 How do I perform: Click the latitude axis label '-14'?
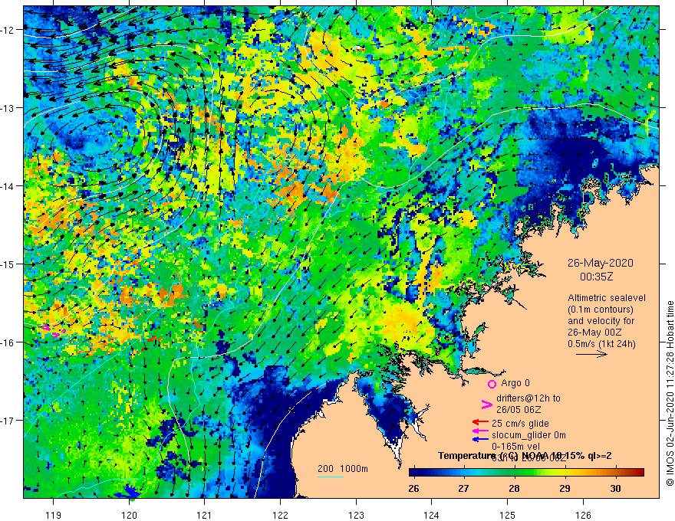[x=8, y=185]
